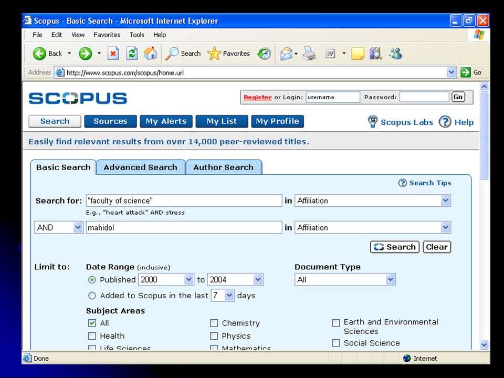Click the Scopus Labs lightbulb icon
The width and height of the screenshot is (504, 378).
click(373, 122)
